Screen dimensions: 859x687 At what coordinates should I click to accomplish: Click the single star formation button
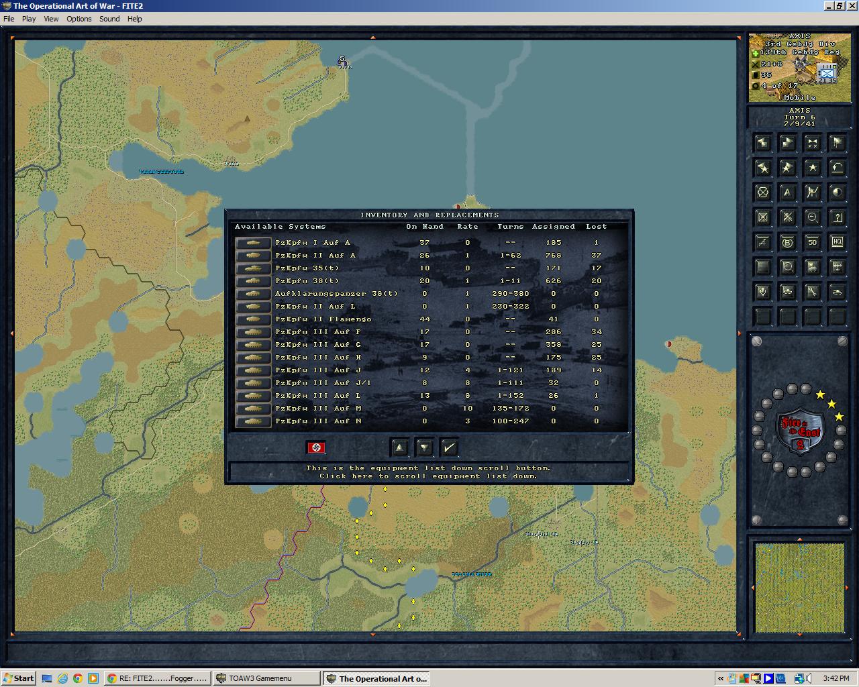pos(812,167)
